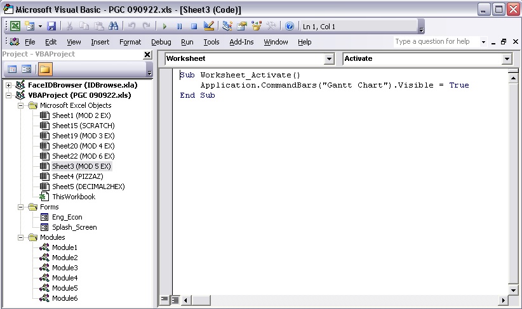The image size is (522, 309).
Task: Click the blue Help question mark icon
Action: (290, 26)
